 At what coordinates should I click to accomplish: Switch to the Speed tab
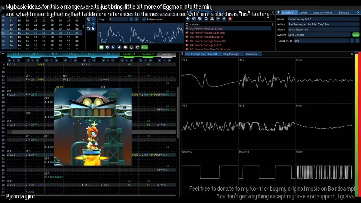(303, 13)
